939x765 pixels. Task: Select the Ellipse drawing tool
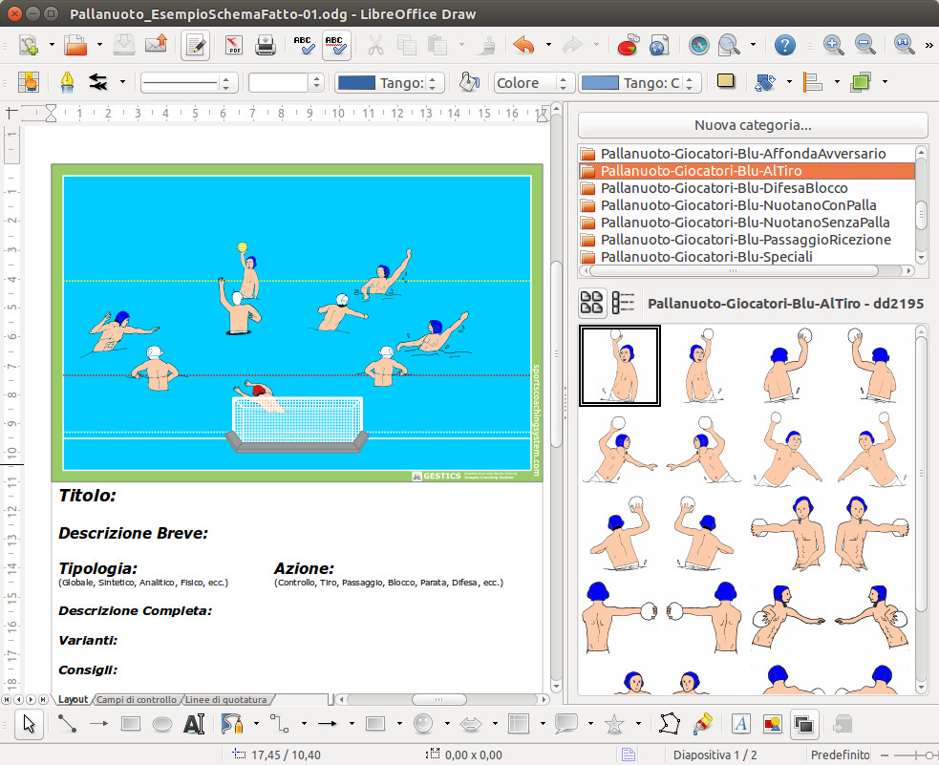pos(162,724)
